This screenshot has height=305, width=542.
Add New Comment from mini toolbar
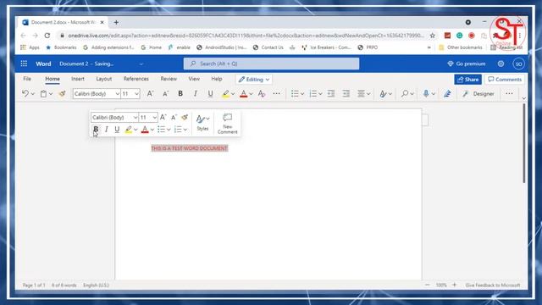(227, 124)
